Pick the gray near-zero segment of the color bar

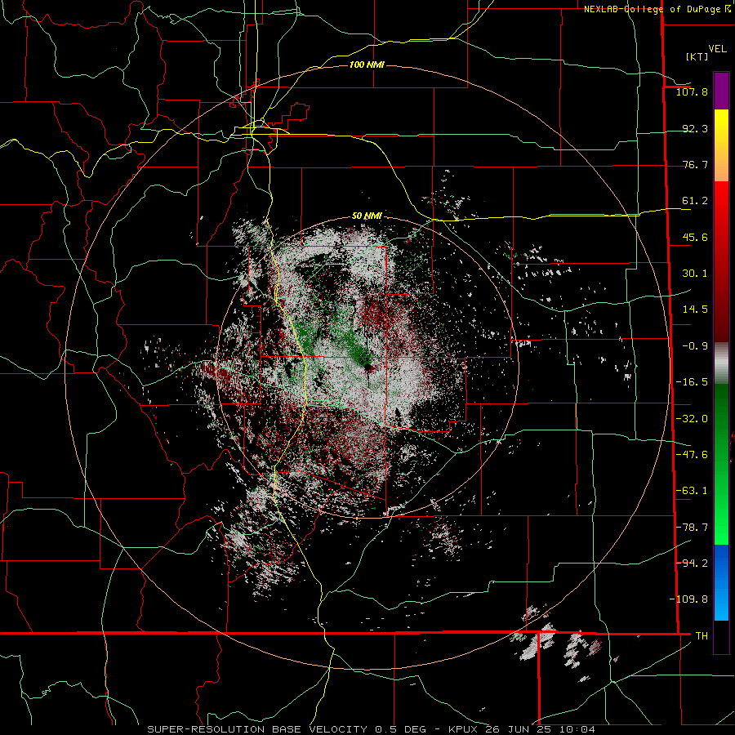(721, 363)
